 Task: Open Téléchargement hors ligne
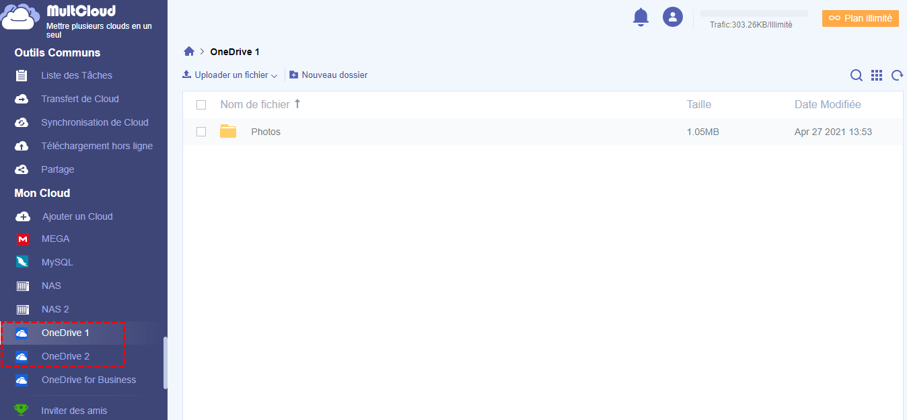tap(97, 146)
